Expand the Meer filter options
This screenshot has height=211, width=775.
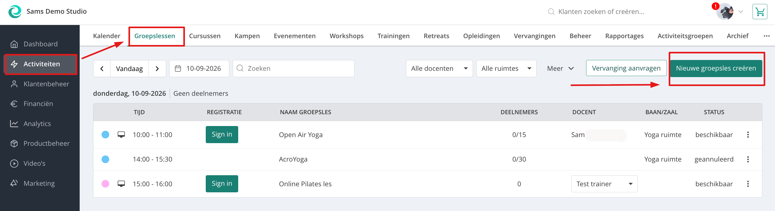560,69
